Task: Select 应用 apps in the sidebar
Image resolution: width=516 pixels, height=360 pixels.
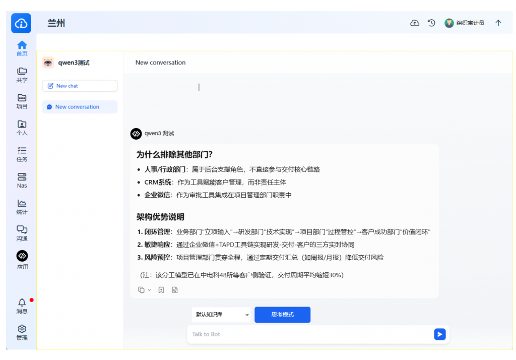Action: coord(22,260)
